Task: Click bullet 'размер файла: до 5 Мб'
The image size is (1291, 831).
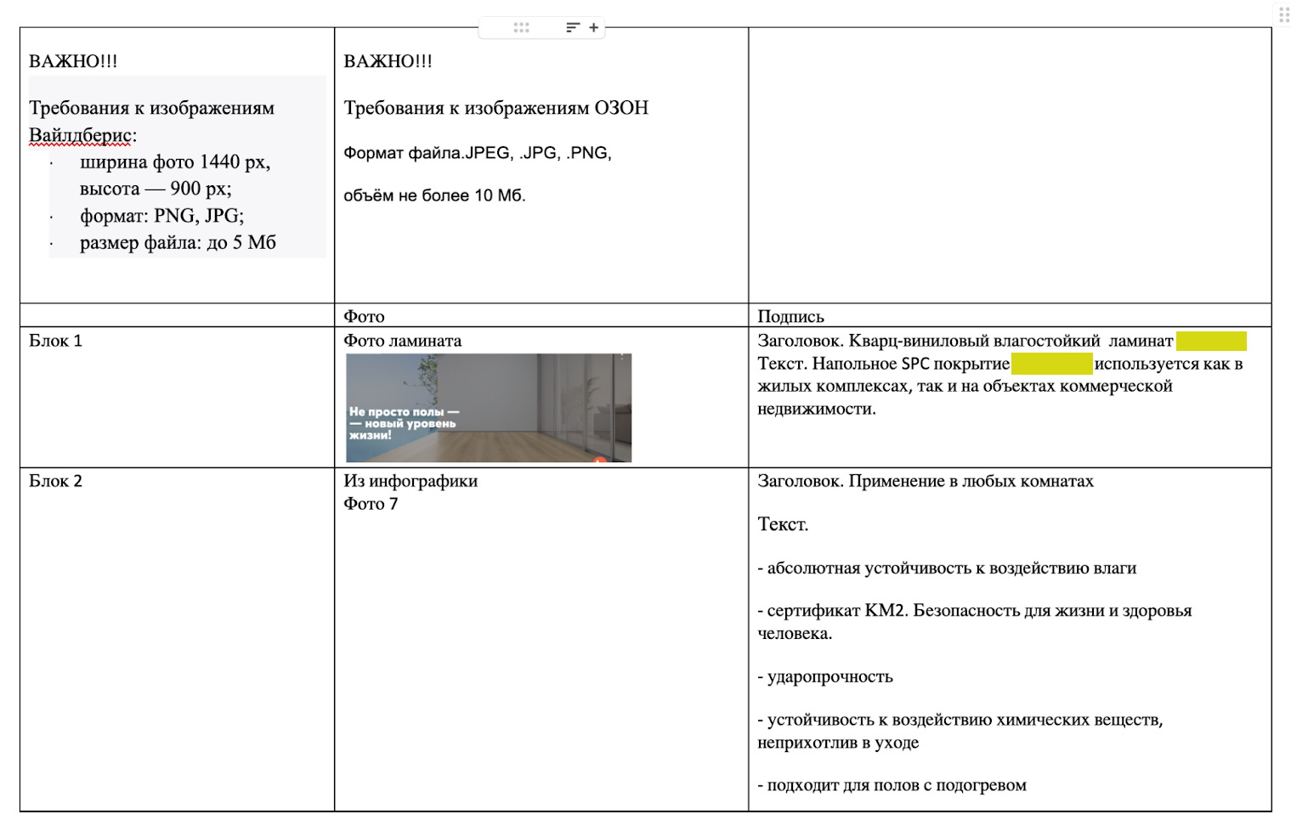Action: (178, 243)
